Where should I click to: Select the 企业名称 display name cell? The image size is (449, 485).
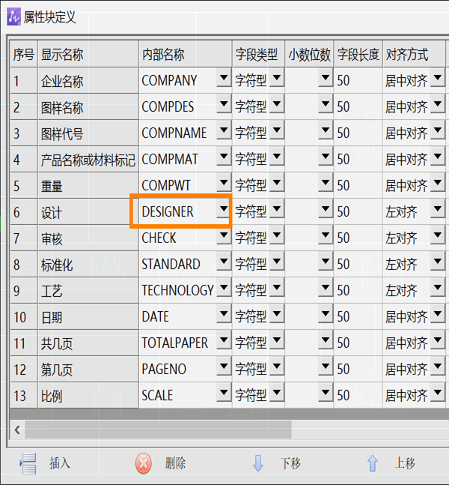tap(88, 81)
